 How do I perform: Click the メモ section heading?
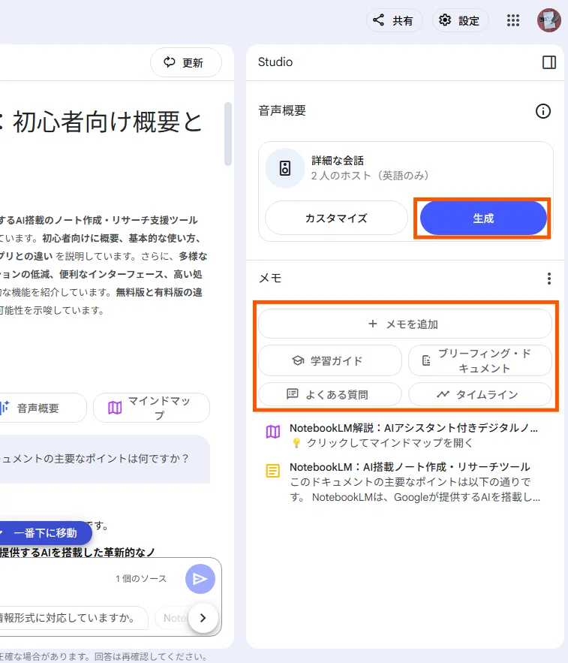click(270, 279)
